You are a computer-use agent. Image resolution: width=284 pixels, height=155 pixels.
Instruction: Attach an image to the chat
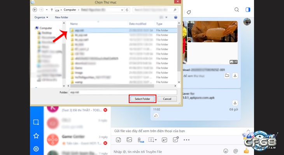pos(129,139)
